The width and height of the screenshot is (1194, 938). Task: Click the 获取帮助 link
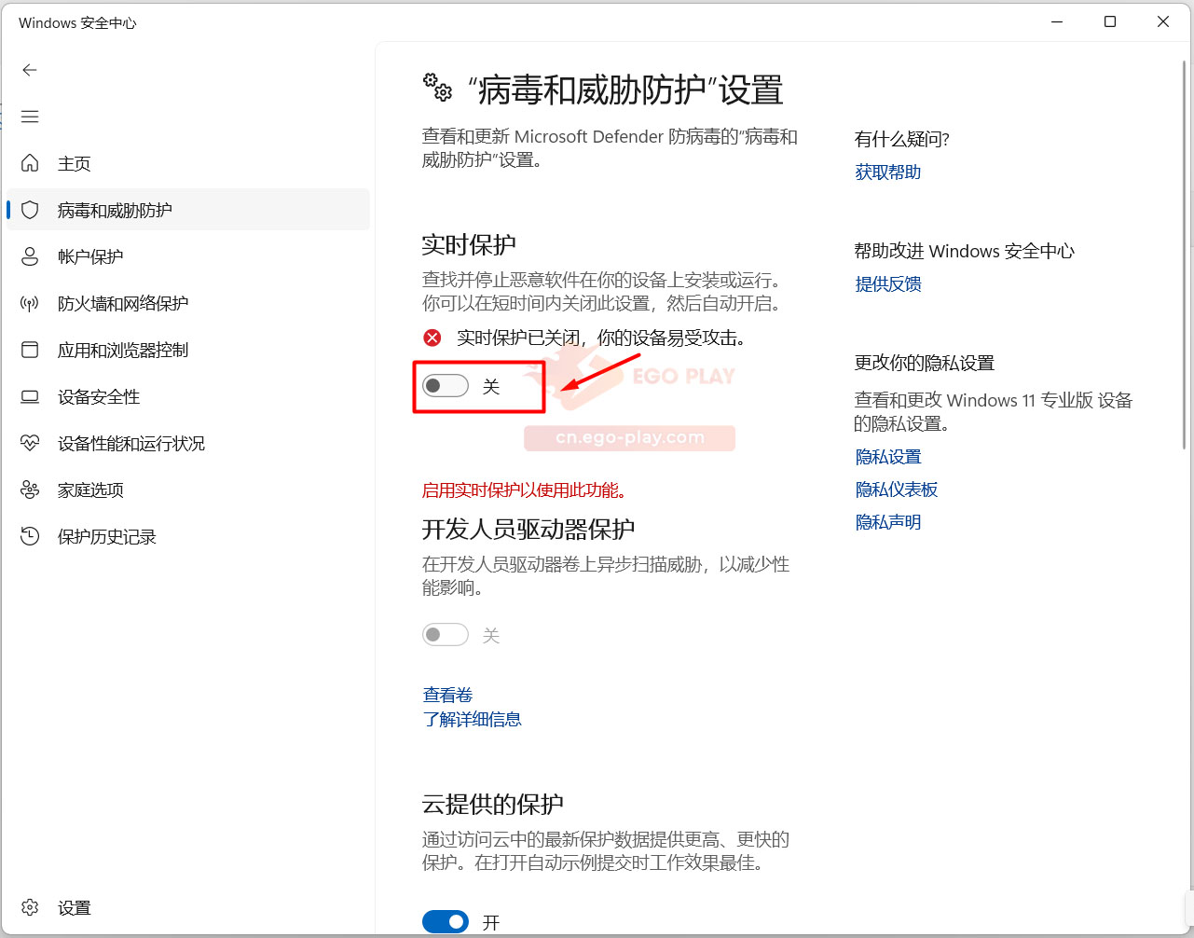pyautogui.click(x=888, y=172)
